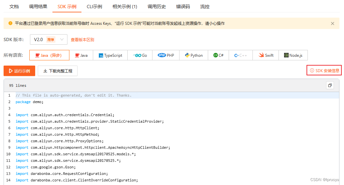Click the Credential import on line 4
This screenshot has height=185, width=344.
coord(65,115)
